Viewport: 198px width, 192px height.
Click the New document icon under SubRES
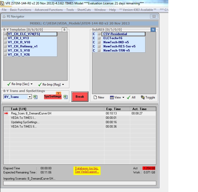tap(95, 97)
